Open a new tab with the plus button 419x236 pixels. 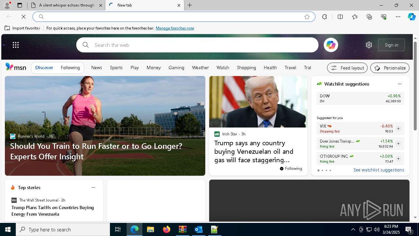tap(190, 5)
